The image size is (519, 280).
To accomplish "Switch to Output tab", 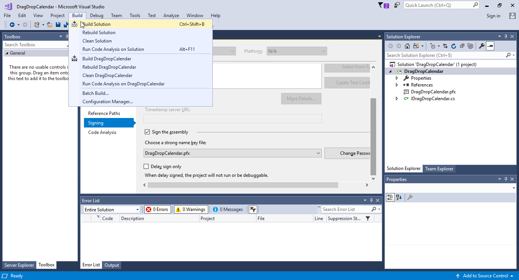I will click(x=112, y=265).
